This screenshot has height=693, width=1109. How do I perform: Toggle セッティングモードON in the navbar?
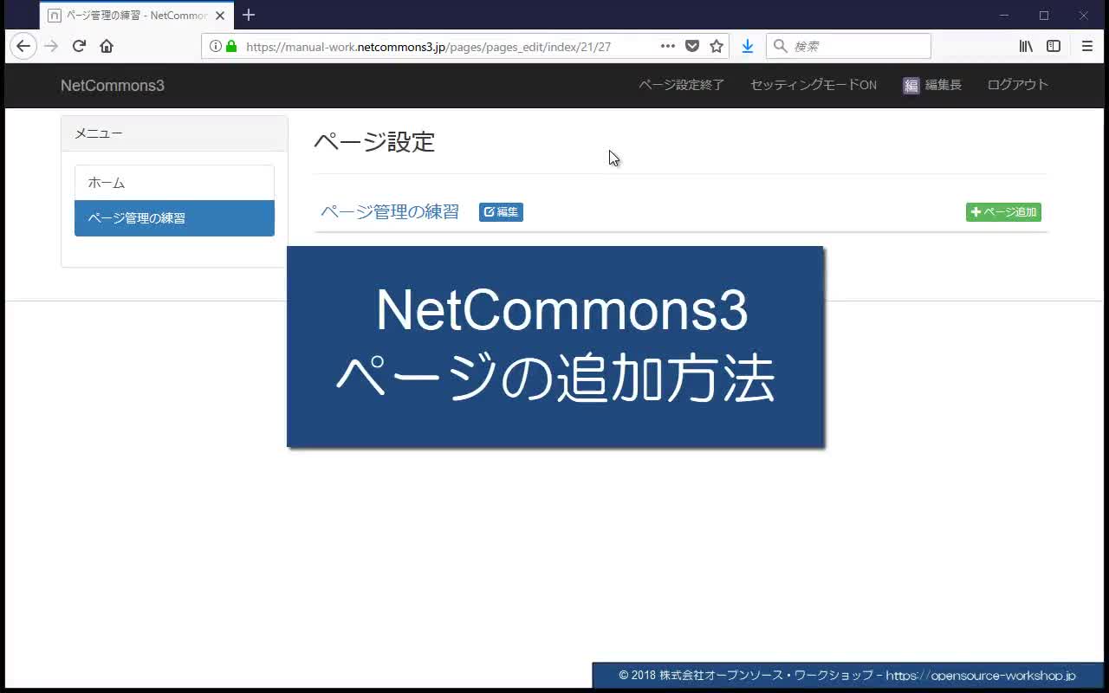(x=814, y=85)
